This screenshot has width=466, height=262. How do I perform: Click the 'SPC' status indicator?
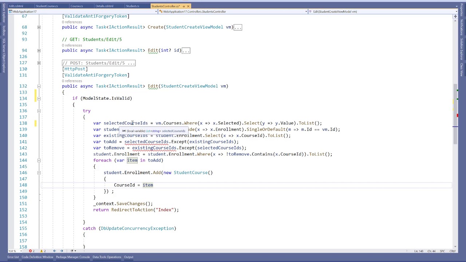pyautogui.click(x=442, y=251)
